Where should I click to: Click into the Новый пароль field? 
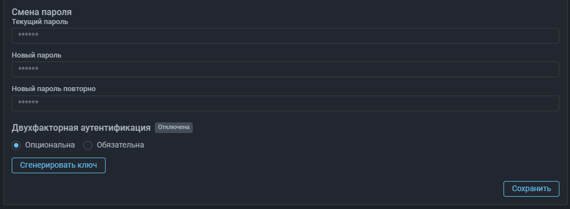click(286, 69)
